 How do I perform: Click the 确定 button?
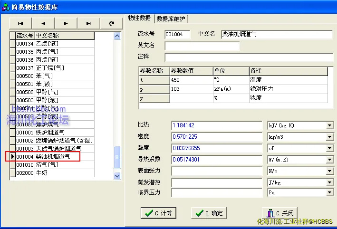pyautogui.click(x=209, y=213)
